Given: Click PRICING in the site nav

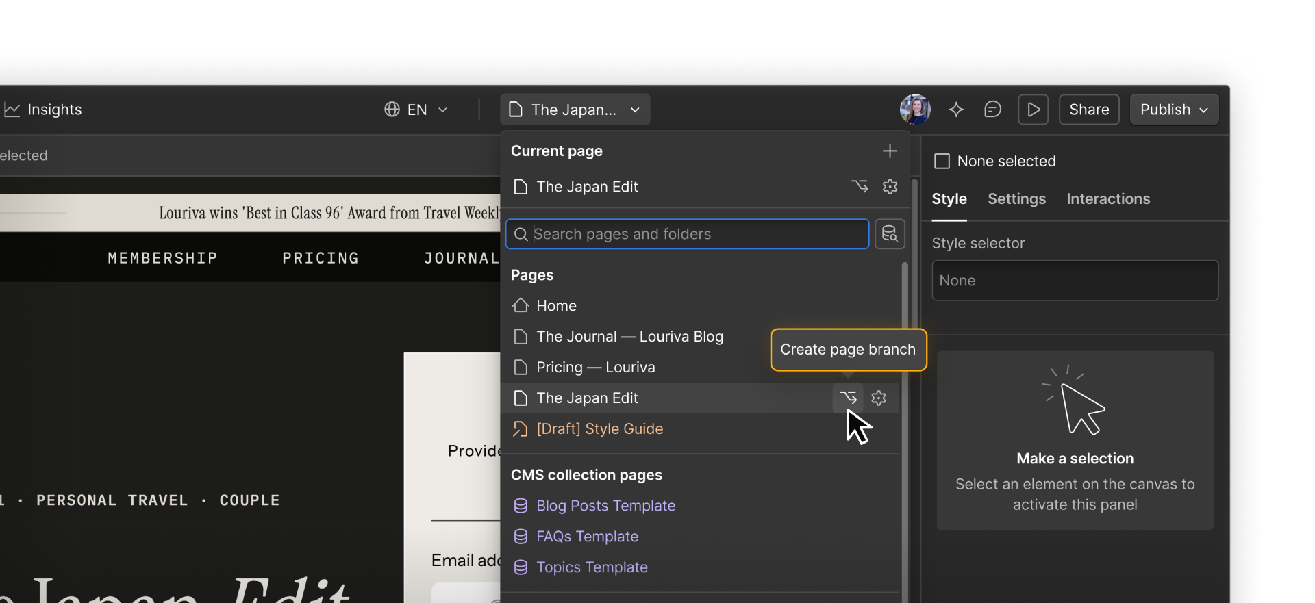Looking at the screenshot, I should point(321,258).
